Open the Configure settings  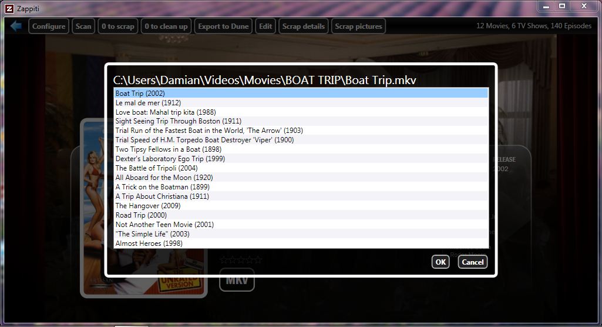(x=49, y=26)
